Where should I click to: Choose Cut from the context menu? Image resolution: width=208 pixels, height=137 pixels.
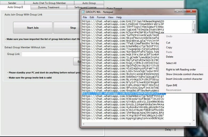[168, 43]
